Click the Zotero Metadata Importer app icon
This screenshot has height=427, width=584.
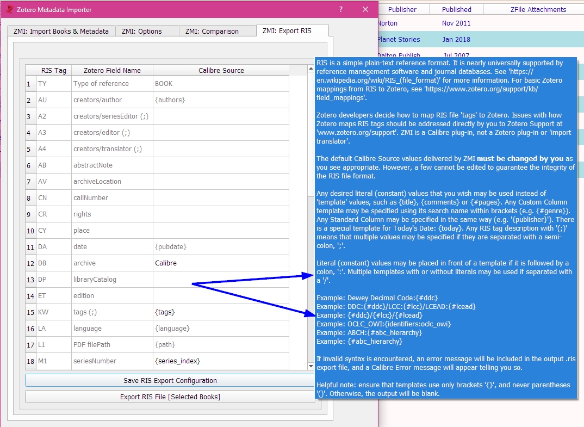click(10, 9)
